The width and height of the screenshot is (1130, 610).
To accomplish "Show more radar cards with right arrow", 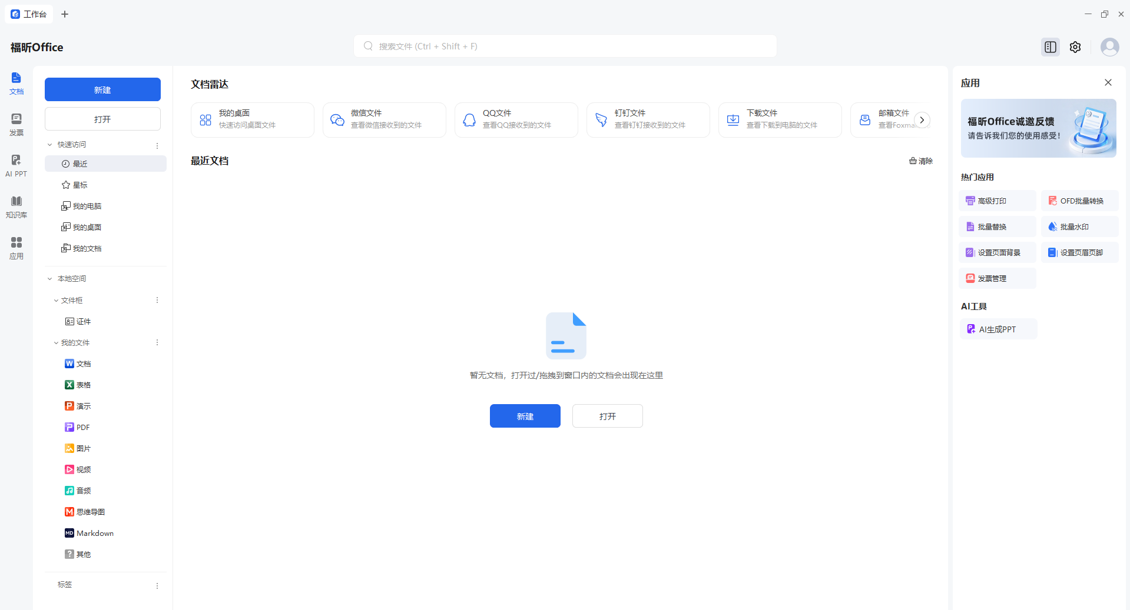I will pyautogui.click(x=922, y=120).
